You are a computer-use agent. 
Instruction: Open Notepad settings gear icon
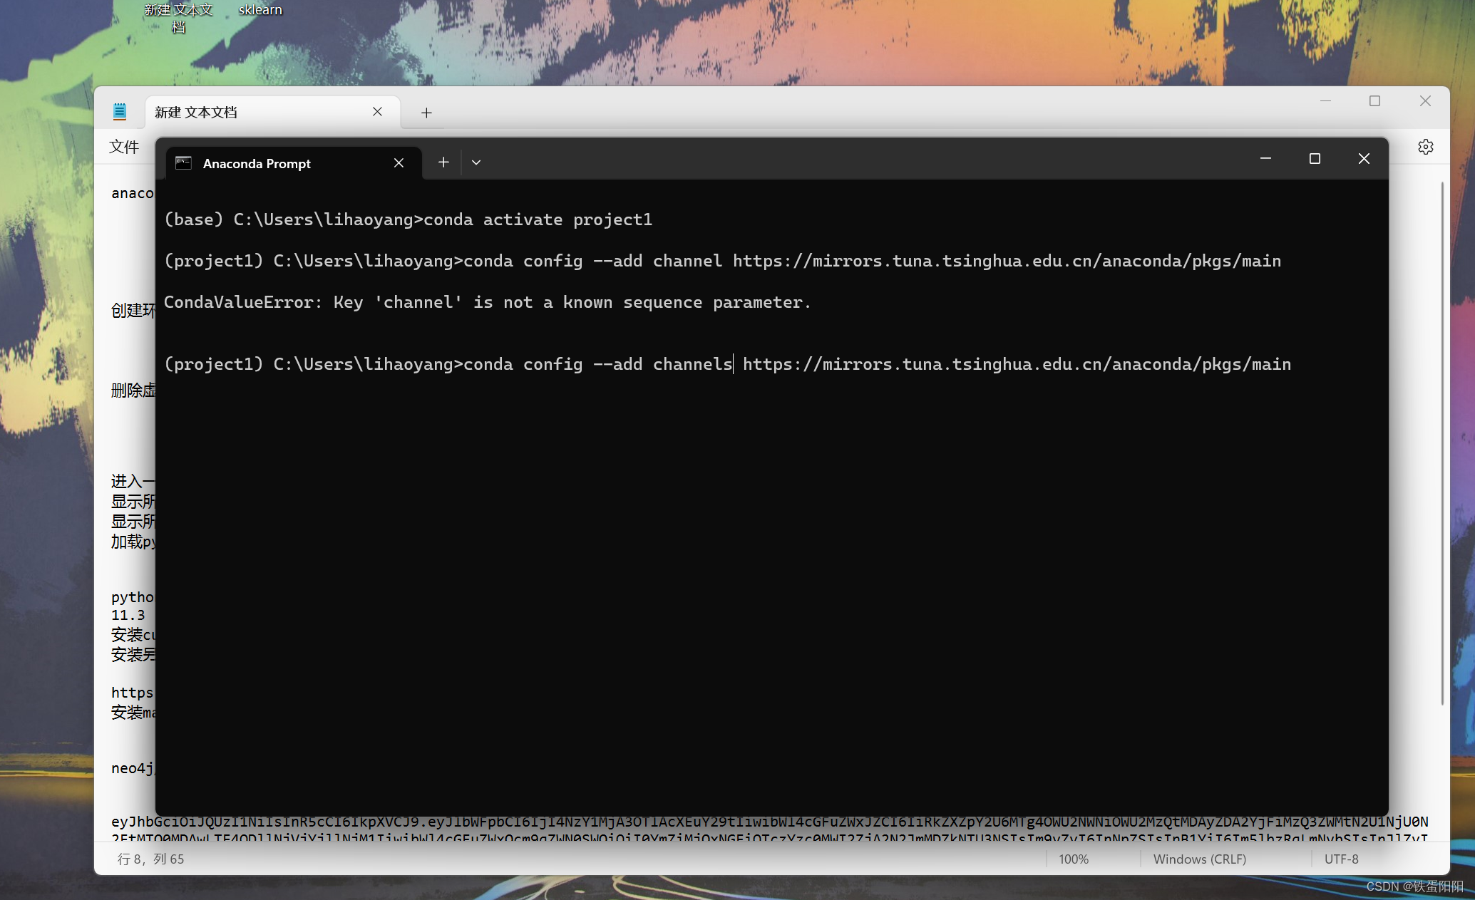tap(1425, 147)
